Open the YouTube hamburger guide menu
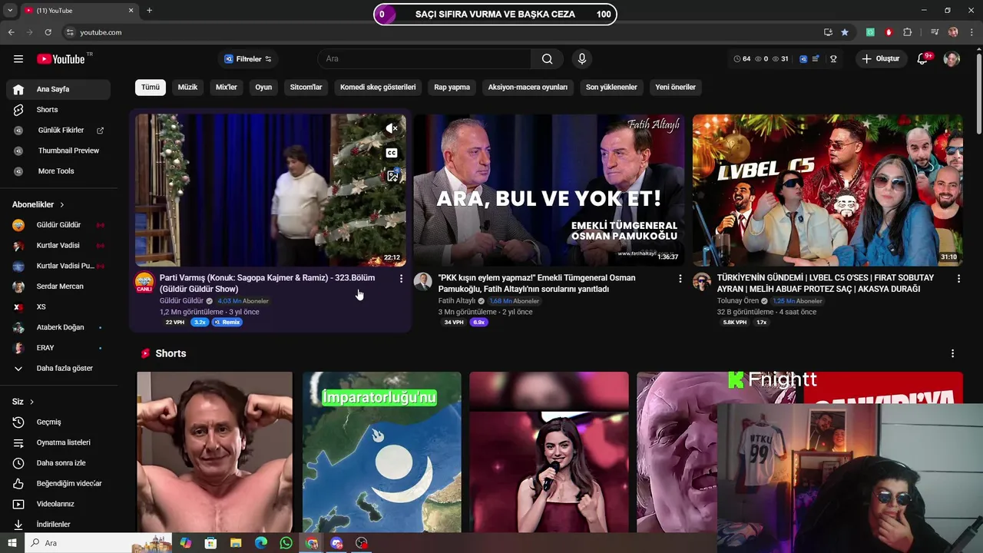The width and height of the screenshot is (983, 553). tap(18, 59)
